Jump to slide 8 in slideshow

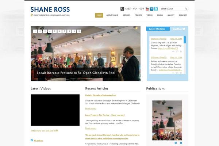point(69,31)
